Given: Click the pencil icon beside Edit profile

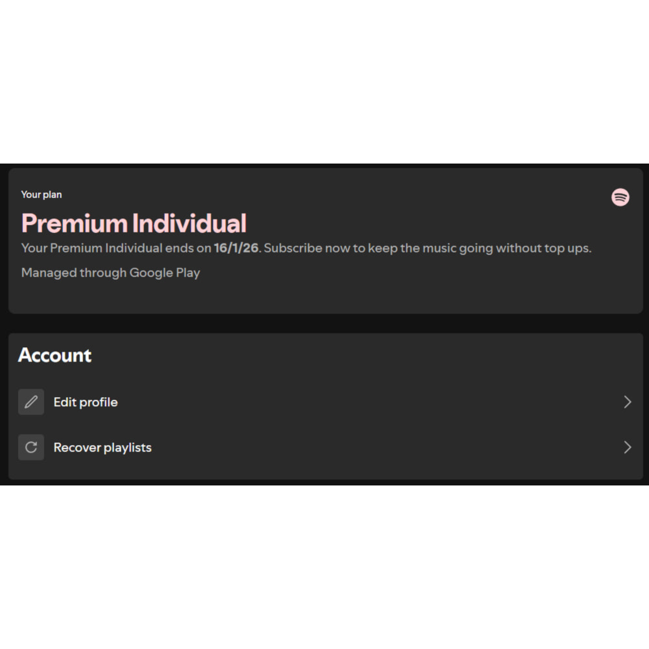Looking at the screenshot, I should [31, 402].
